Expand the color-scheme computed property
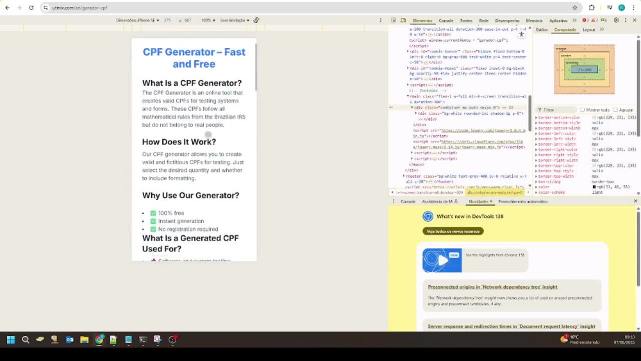This screenshot has height=361, width=641. point(537,192)
